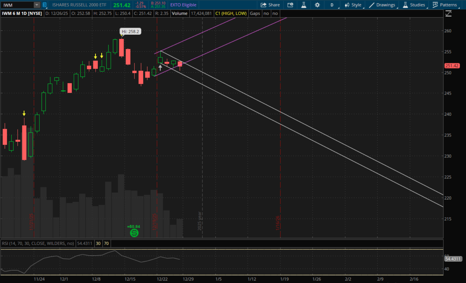
Task: Click the IWM symbol input field
Action: [x=17, y=5]
